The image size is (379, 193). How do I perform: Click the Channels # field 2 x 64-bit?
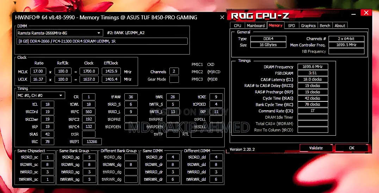346,39
